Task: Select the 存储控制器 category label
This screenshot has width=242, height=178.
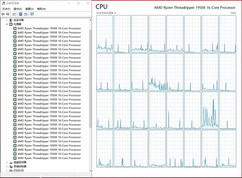Action: [x=20, y=166]
